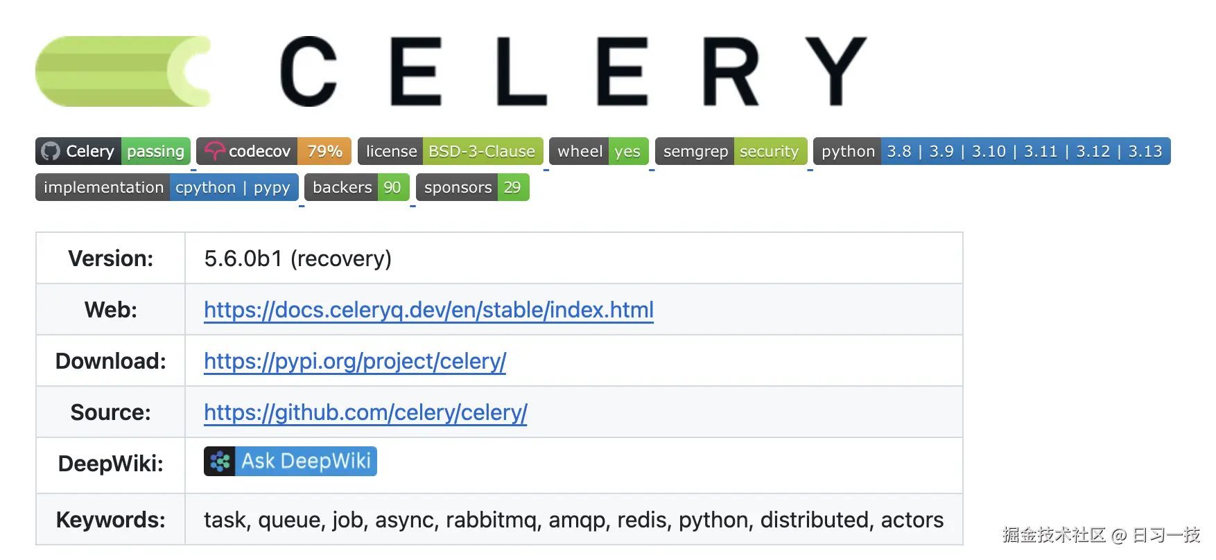Image resolution: width=1216 pixels, height=560 pixels.
Task: Open the Celery passing build badge
Action: pyautogui.click(x=113, y=151)
